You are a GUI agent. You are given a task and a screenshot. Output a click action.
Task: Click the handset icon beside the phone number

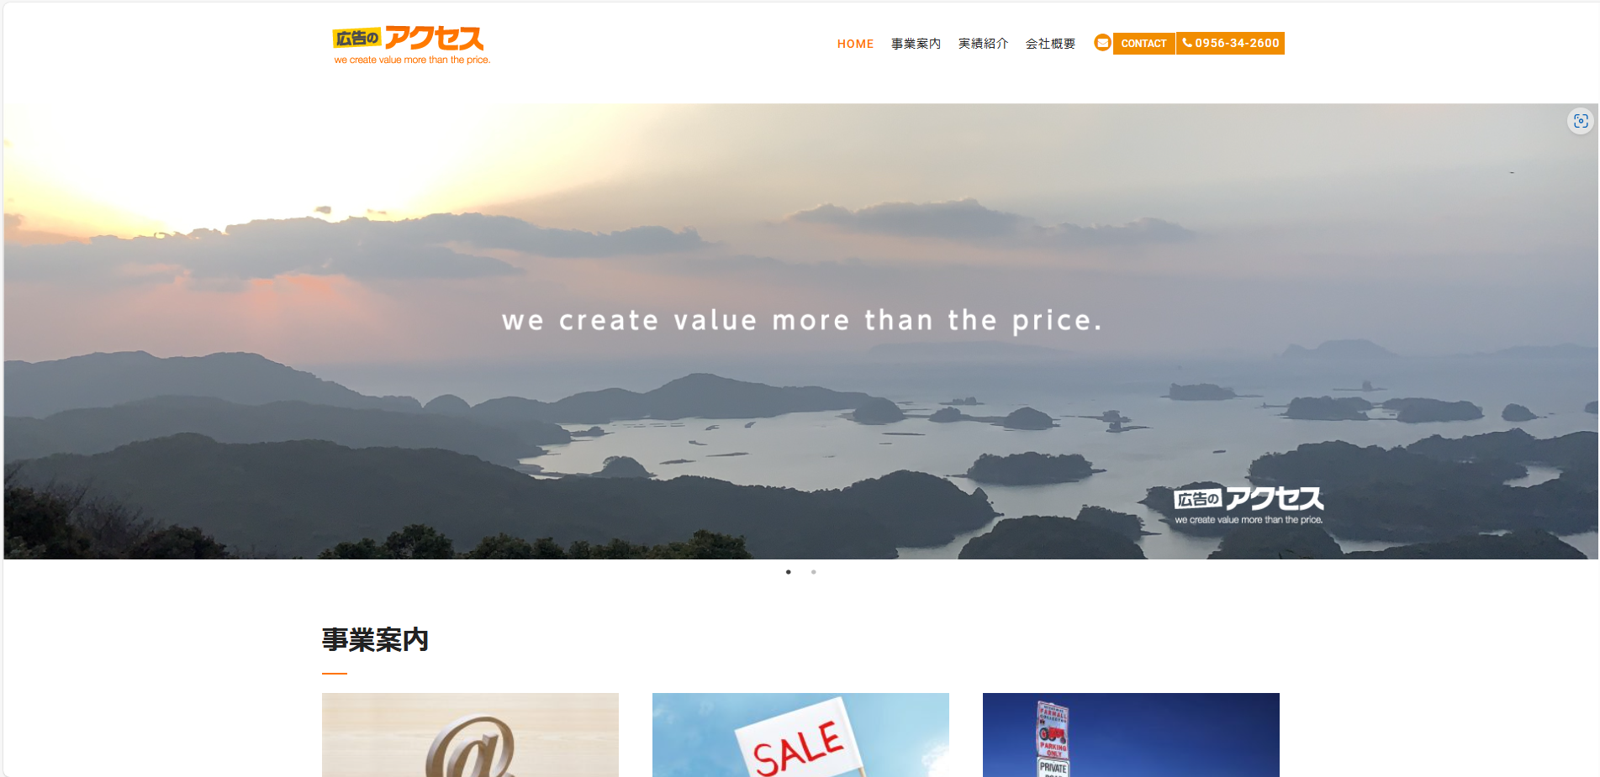tap(1187, 43)
